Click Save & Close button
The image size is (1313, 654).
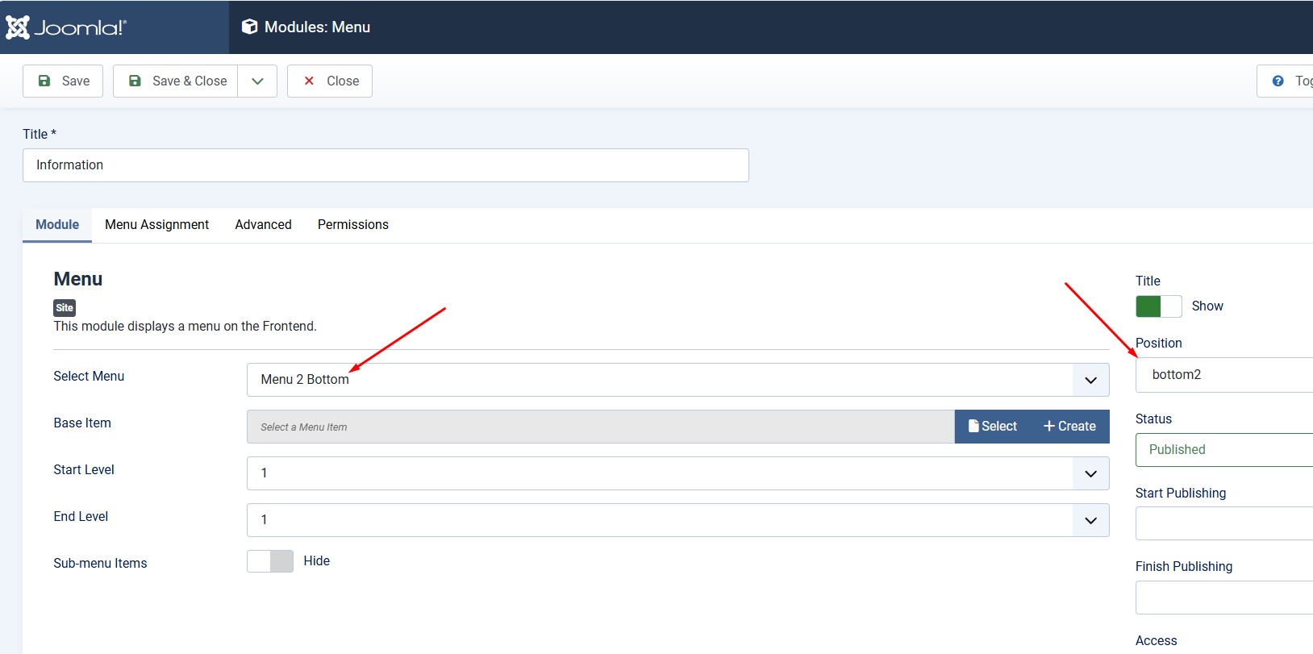pyautogui.click(x=176, y=81)
